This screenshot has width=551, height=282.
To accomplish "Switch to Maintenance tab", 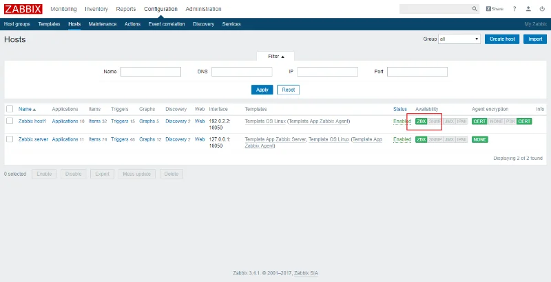I will 103,24.
